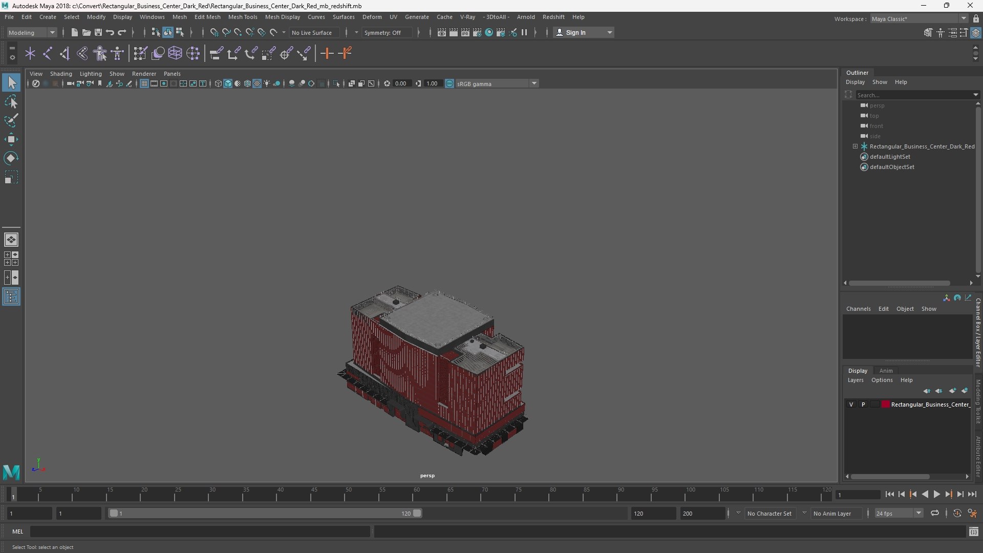This screenshot has height=553, width=983.
Task: Click the Save Scene icon
Action: [x=98, y=32]
